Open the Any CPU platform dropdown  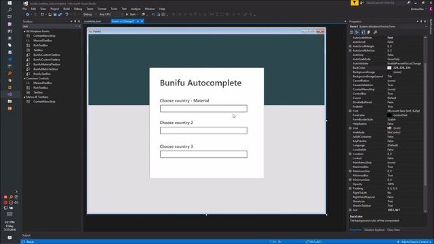(111, 14)
